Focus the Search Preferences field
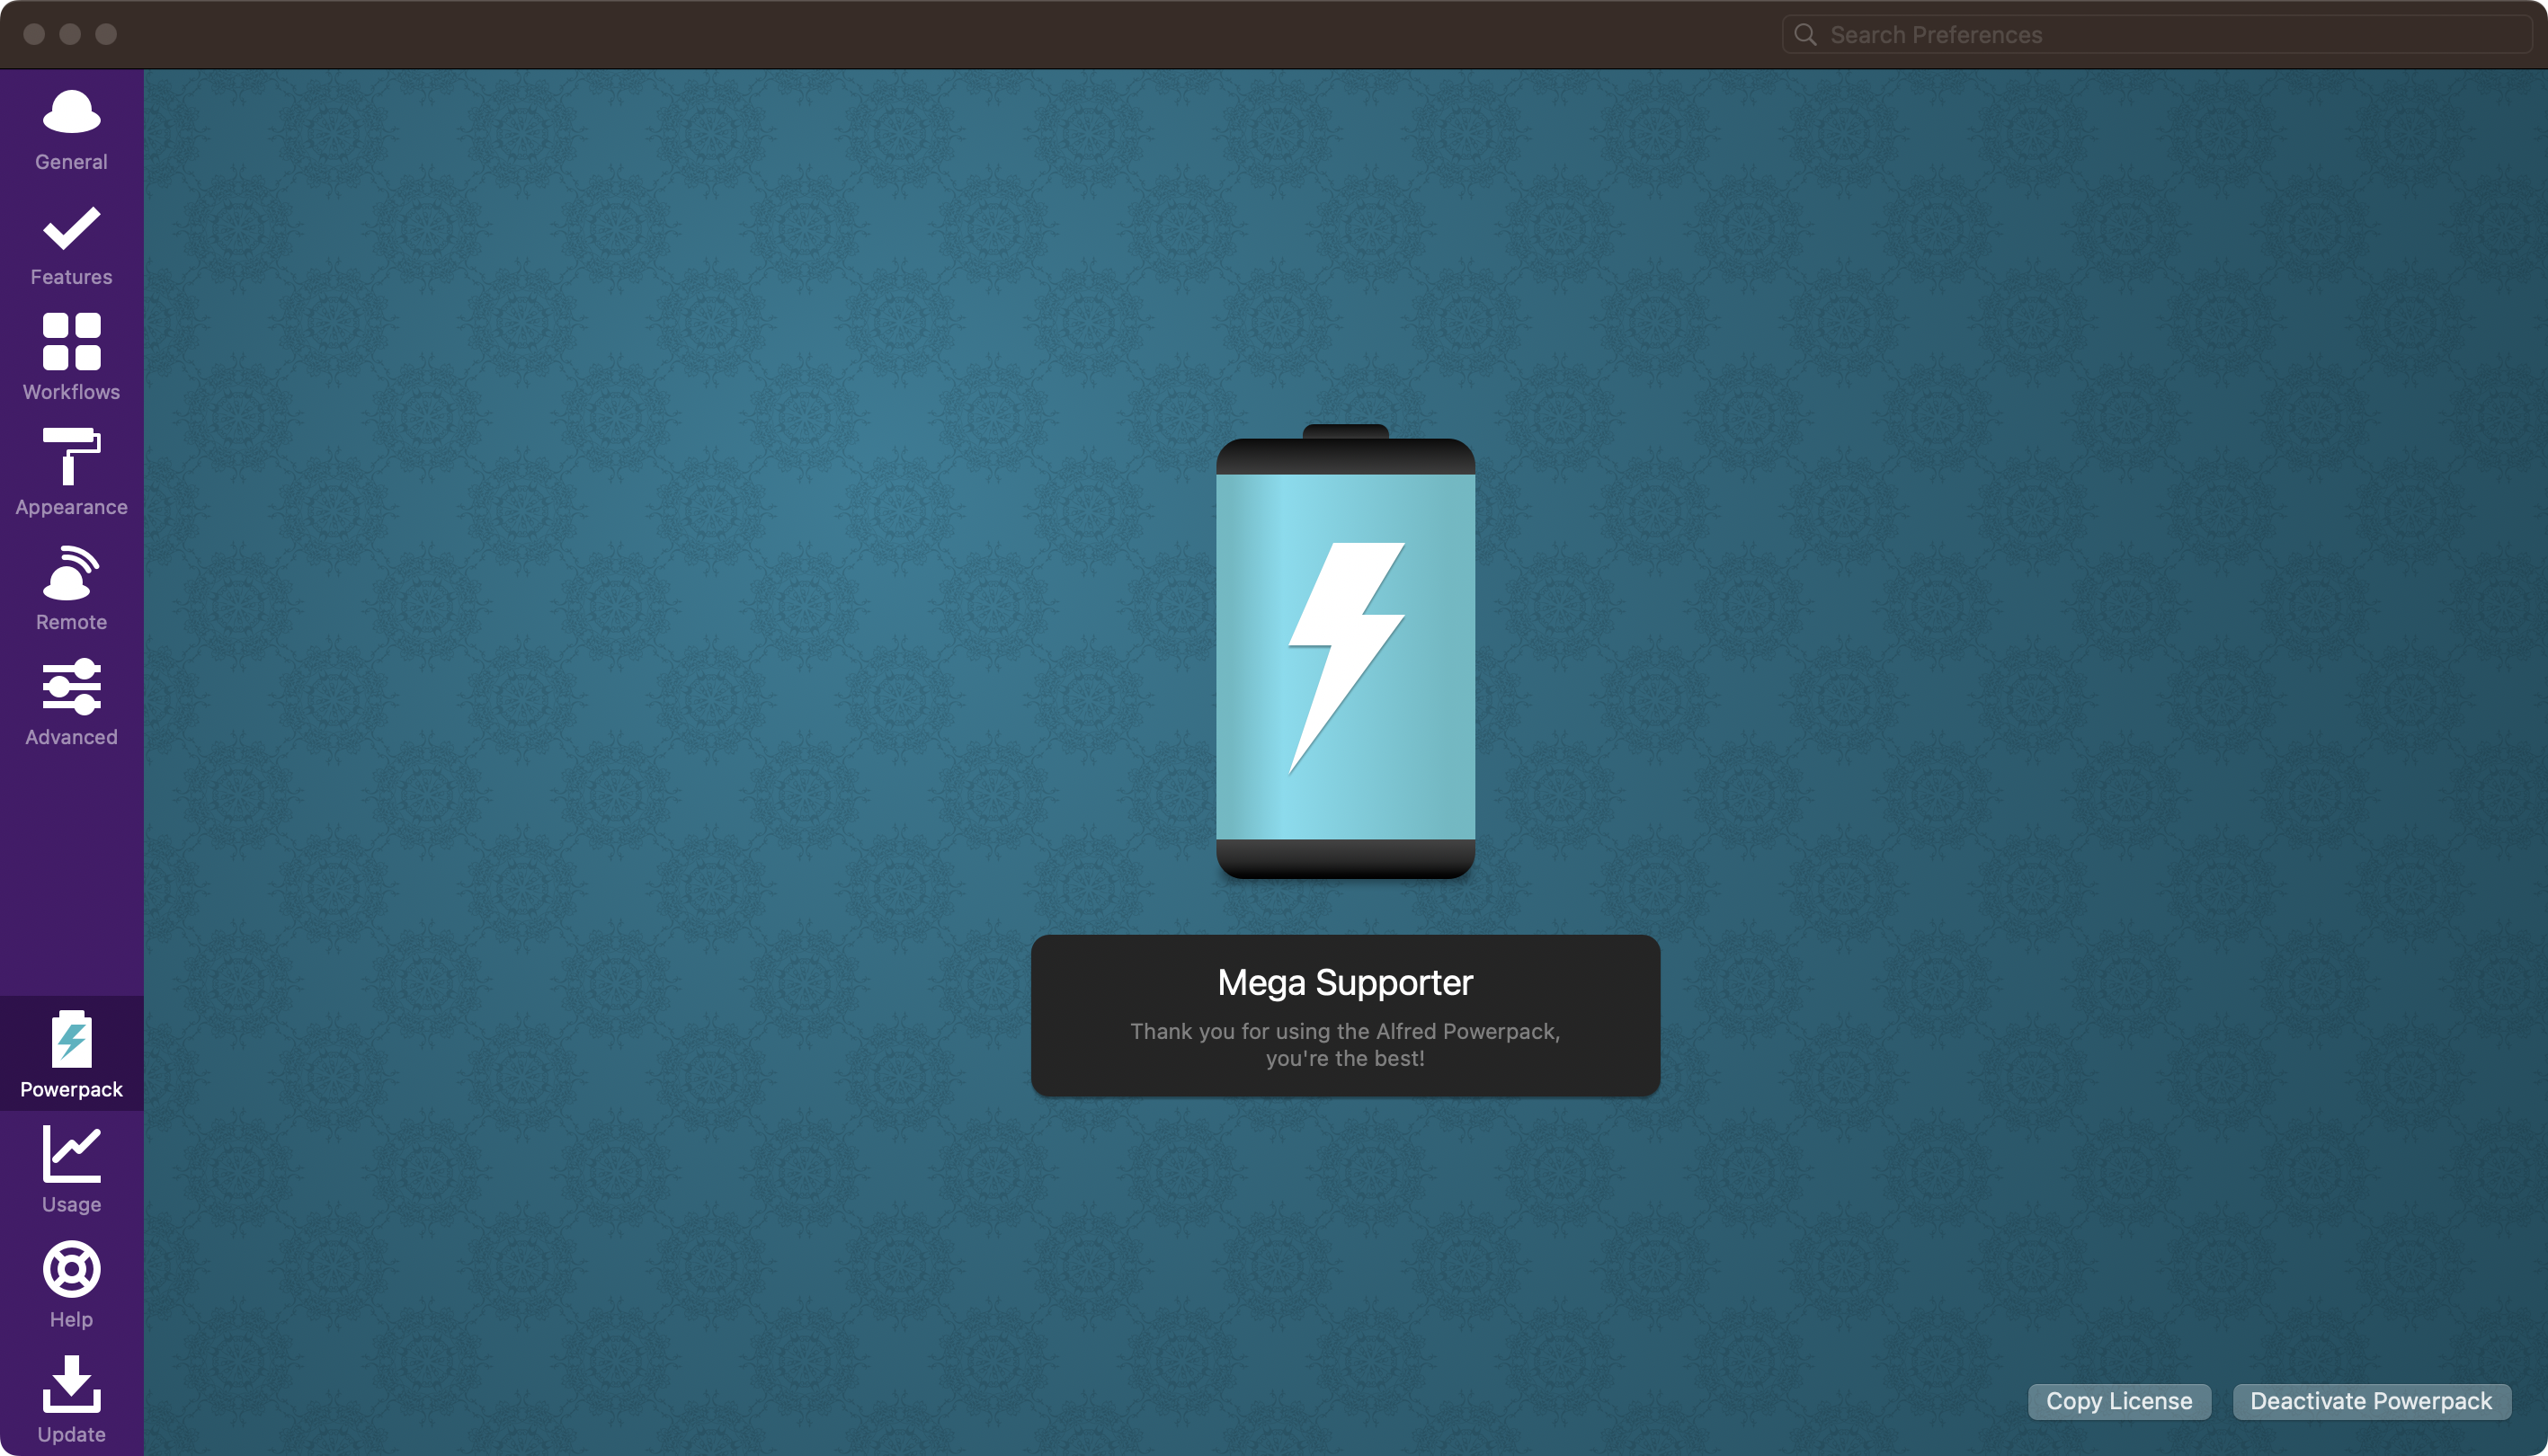 (x=2171, y=35)
